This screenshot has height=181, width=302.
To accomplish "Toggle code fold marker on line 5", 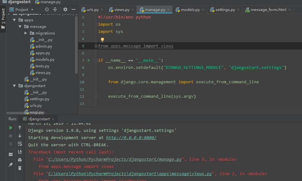I will [x=96, y=46].
